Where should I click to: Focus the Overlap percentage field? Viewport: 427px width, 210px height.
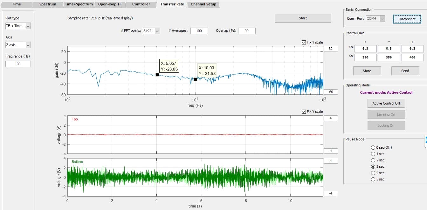(247, 31)
